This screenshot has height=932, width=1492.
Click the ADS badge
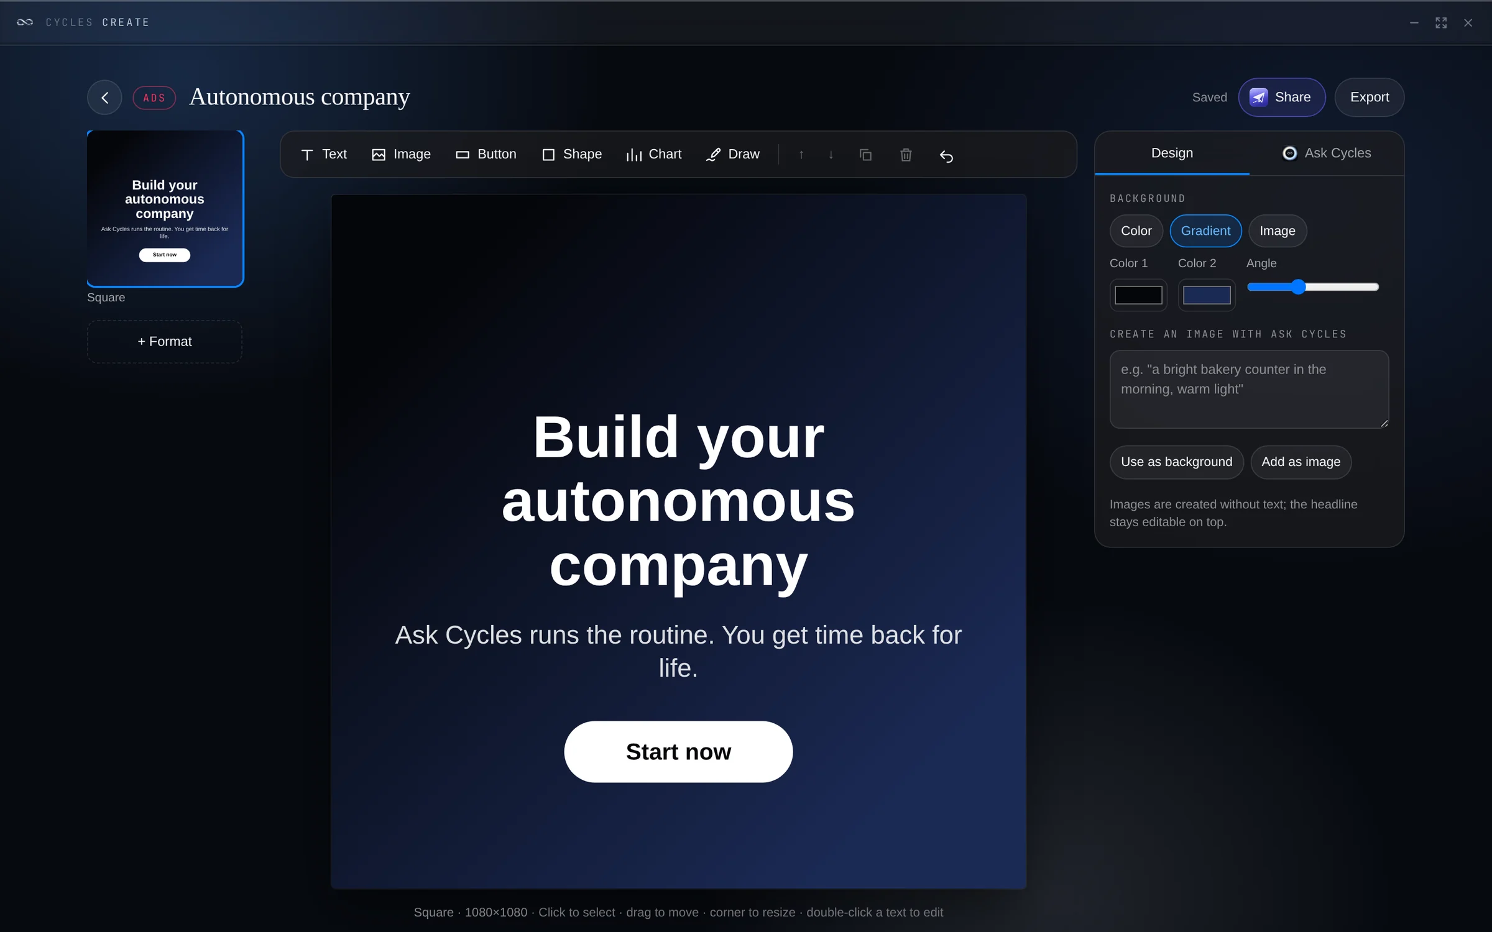coord(154,98)
